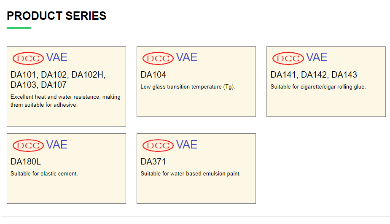Viewport: 390px width, 224px height.
Task: Click the VAE label in the DA180L card
Action: 57,145
